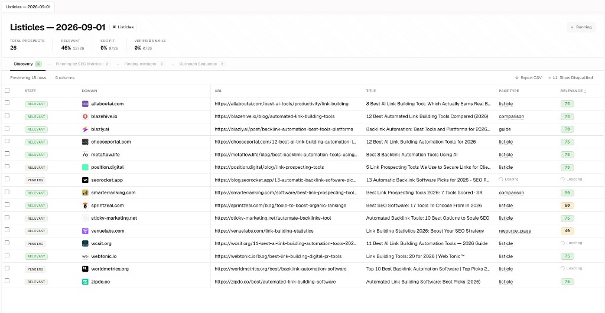Click the webtonic.io favicon
The image size is (605, 313).
pyautogui.click(x=85, y=256)
